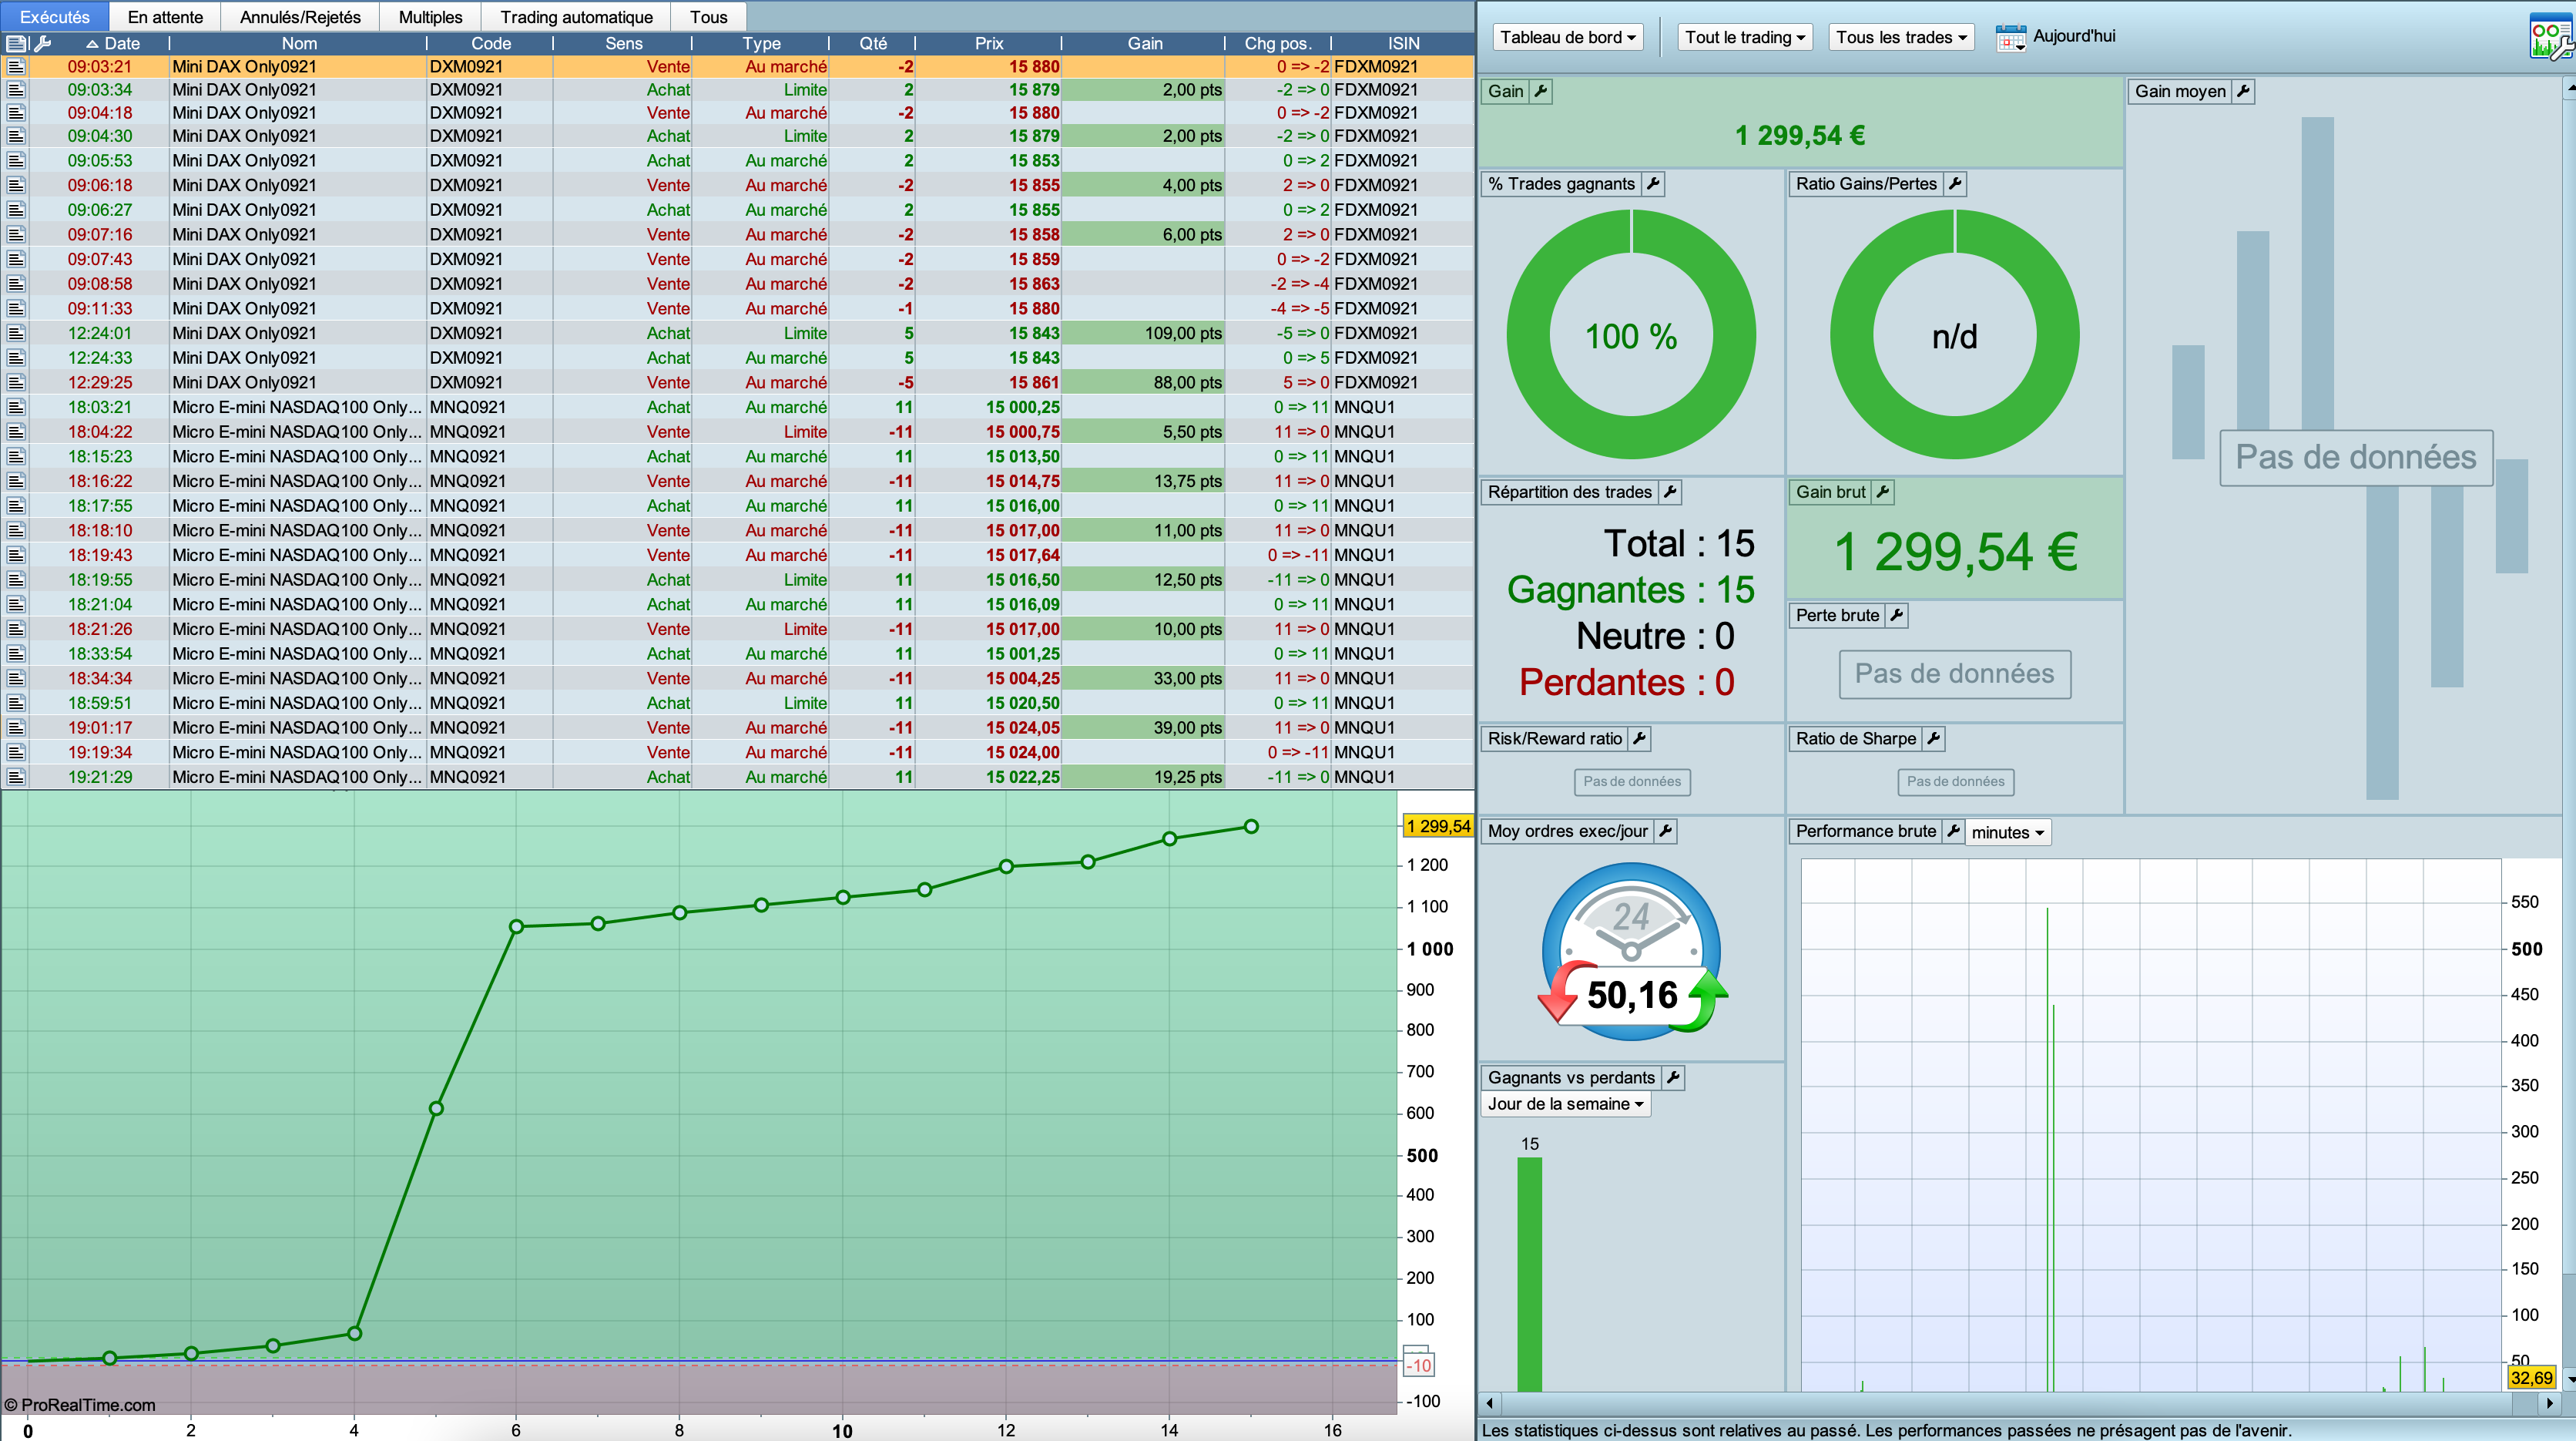
Task: Open the Annulés/Rejetés tab
Action: pyautogui.click(x=300, y=17)
